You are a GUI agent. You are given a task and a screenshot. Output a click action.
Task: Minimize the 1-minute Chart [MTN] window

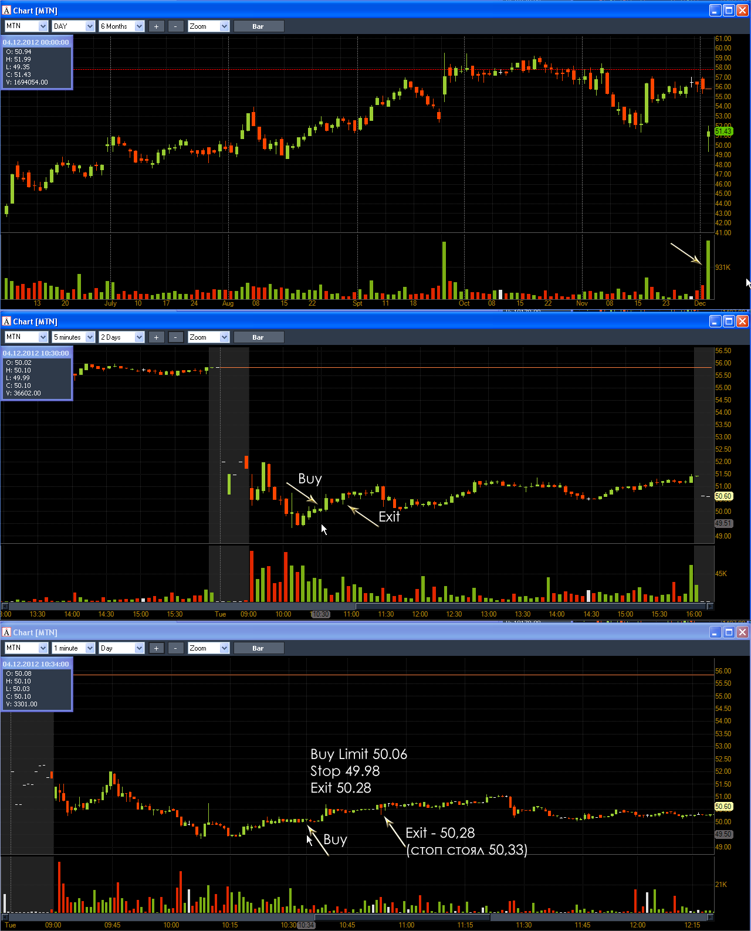click(715, 632)
